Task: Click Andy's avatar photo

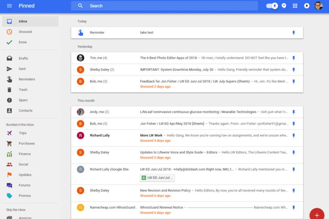Action: click(x=80, y=112)
